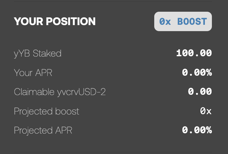Select the Projected APR label

43,130
